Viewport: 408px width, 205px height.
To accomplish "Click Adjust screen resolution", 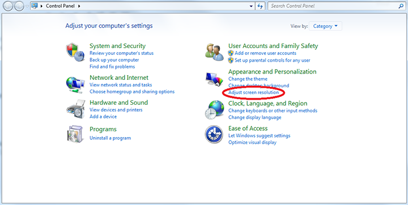I will pos(253,92).
